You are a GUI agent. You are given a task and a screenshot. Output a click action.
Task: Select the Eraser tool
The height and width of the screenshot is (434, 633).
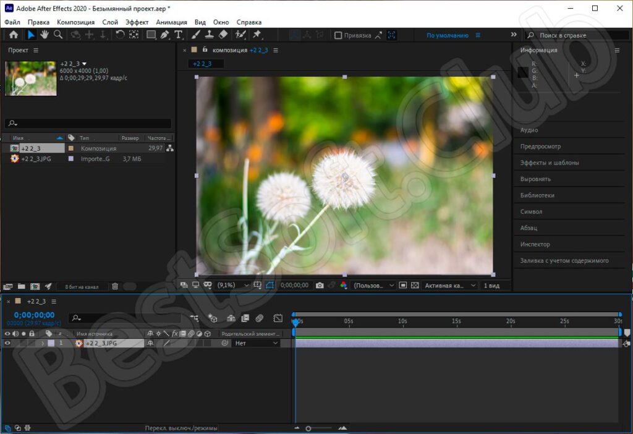point(223,35)
